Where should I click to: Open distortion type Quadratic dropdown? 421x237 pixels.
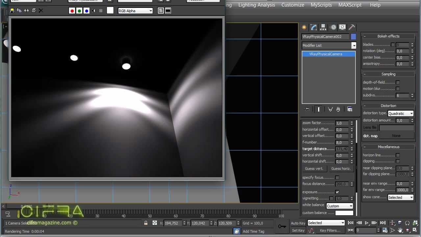click(x=400, y=114)
